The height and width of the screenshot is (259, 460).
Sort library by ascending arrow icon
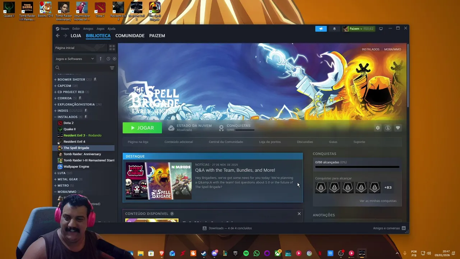click(x=101, y=59)
